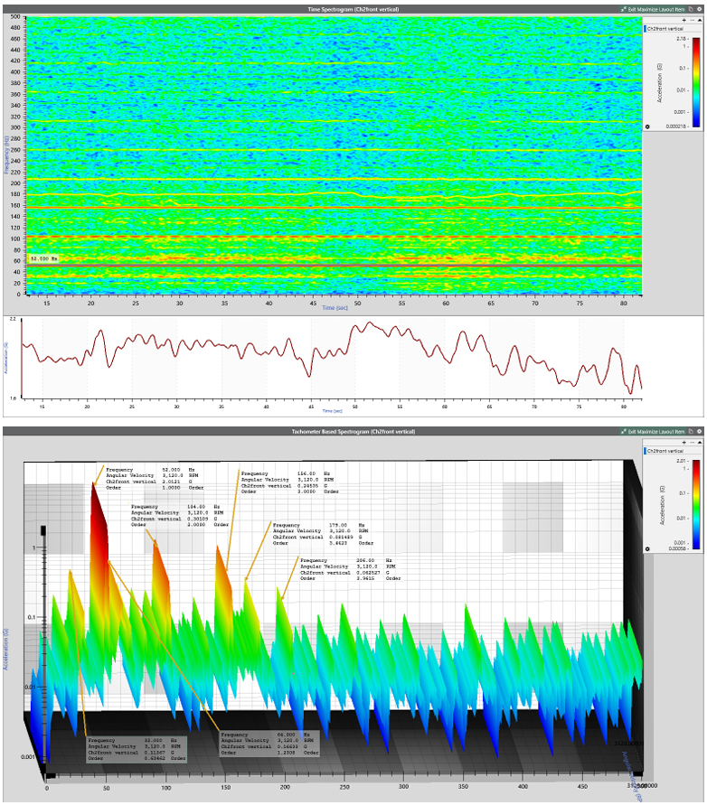The image size is (707, 805).
Task: Select the 179.00 Hz peak annotation
Action: click(323, 534)
